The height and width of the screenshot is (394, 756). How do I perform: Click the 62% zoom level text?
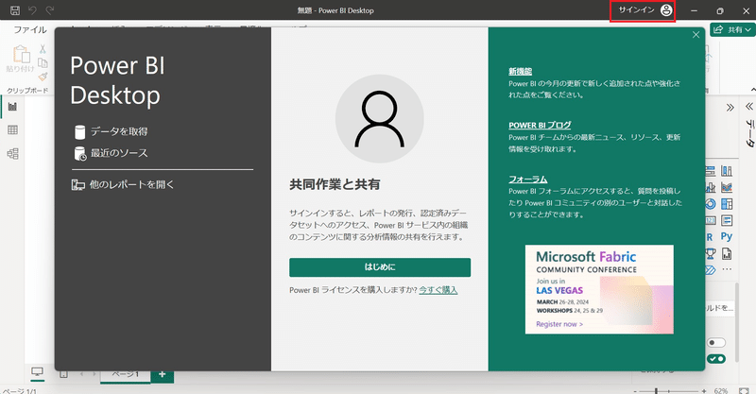tap(721, 390)
